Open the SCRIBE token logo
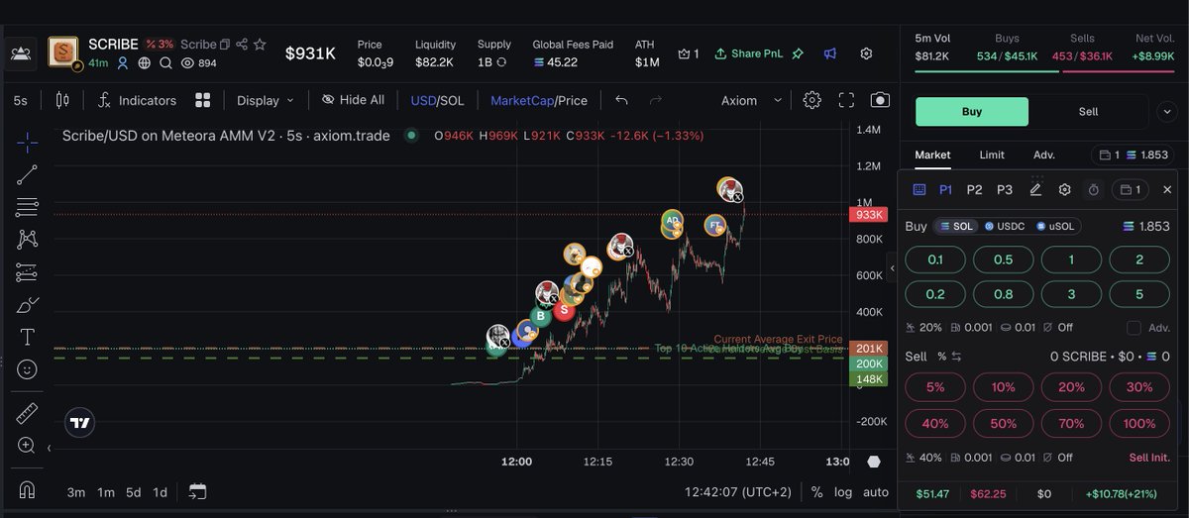Screen dimensions: 1189x518 (64, 53)
